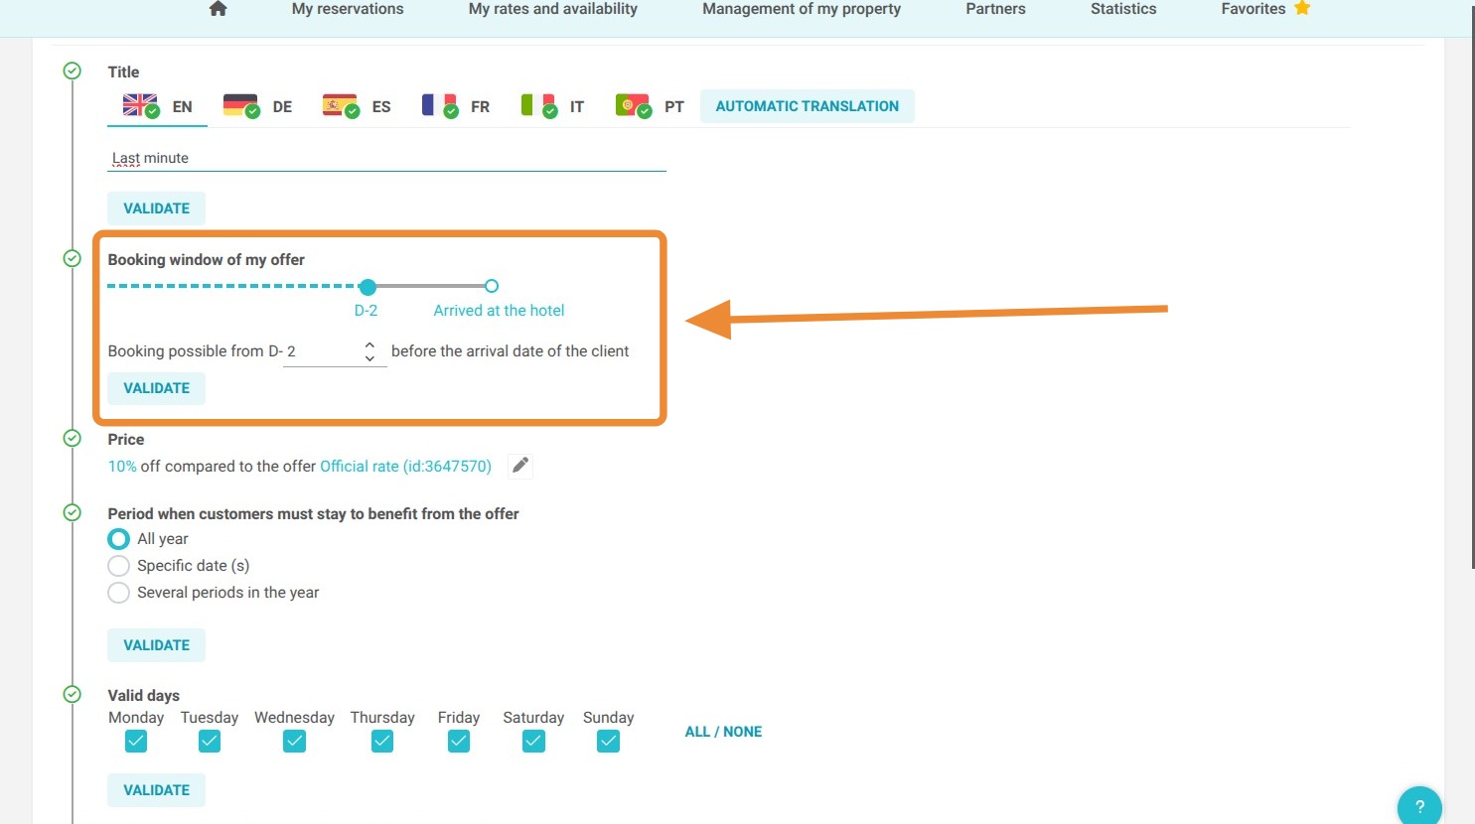
Task: Switch to the Italian IT language tab
Action: 552,106
